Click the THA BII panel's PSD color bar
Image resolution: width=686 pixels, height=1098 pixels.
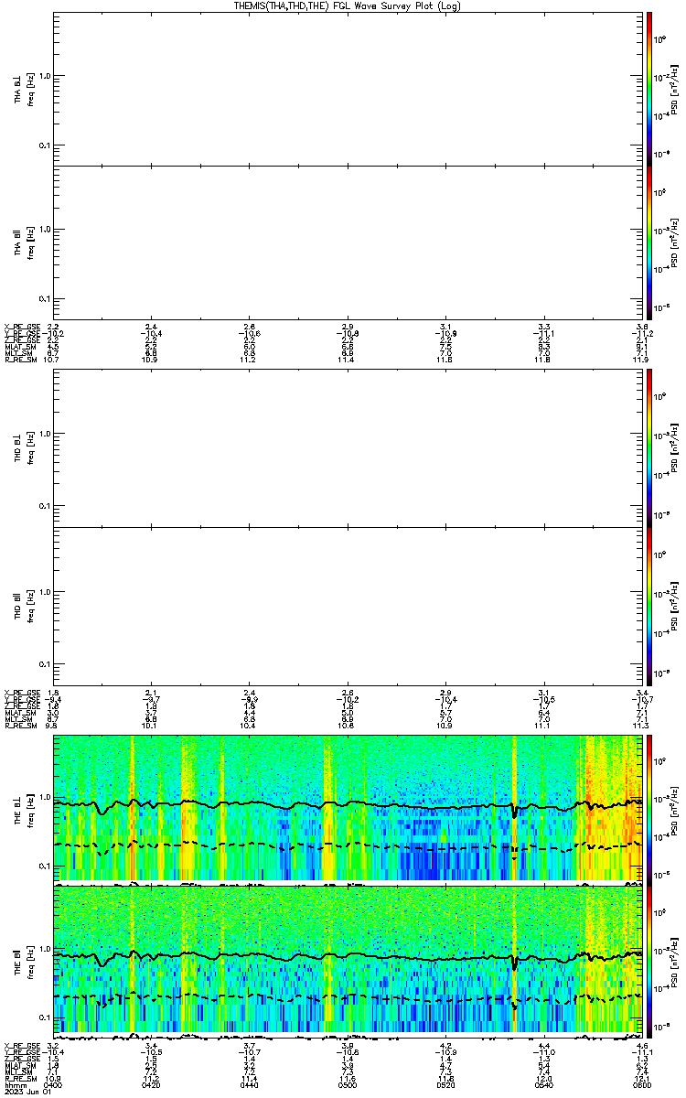(649, 242)
